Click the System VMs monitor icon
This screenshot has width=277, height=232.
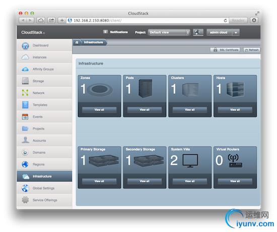(190, 161)
